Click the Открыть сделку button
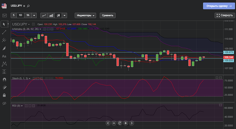This screenshot has height=129, width=236. [219, 6]
